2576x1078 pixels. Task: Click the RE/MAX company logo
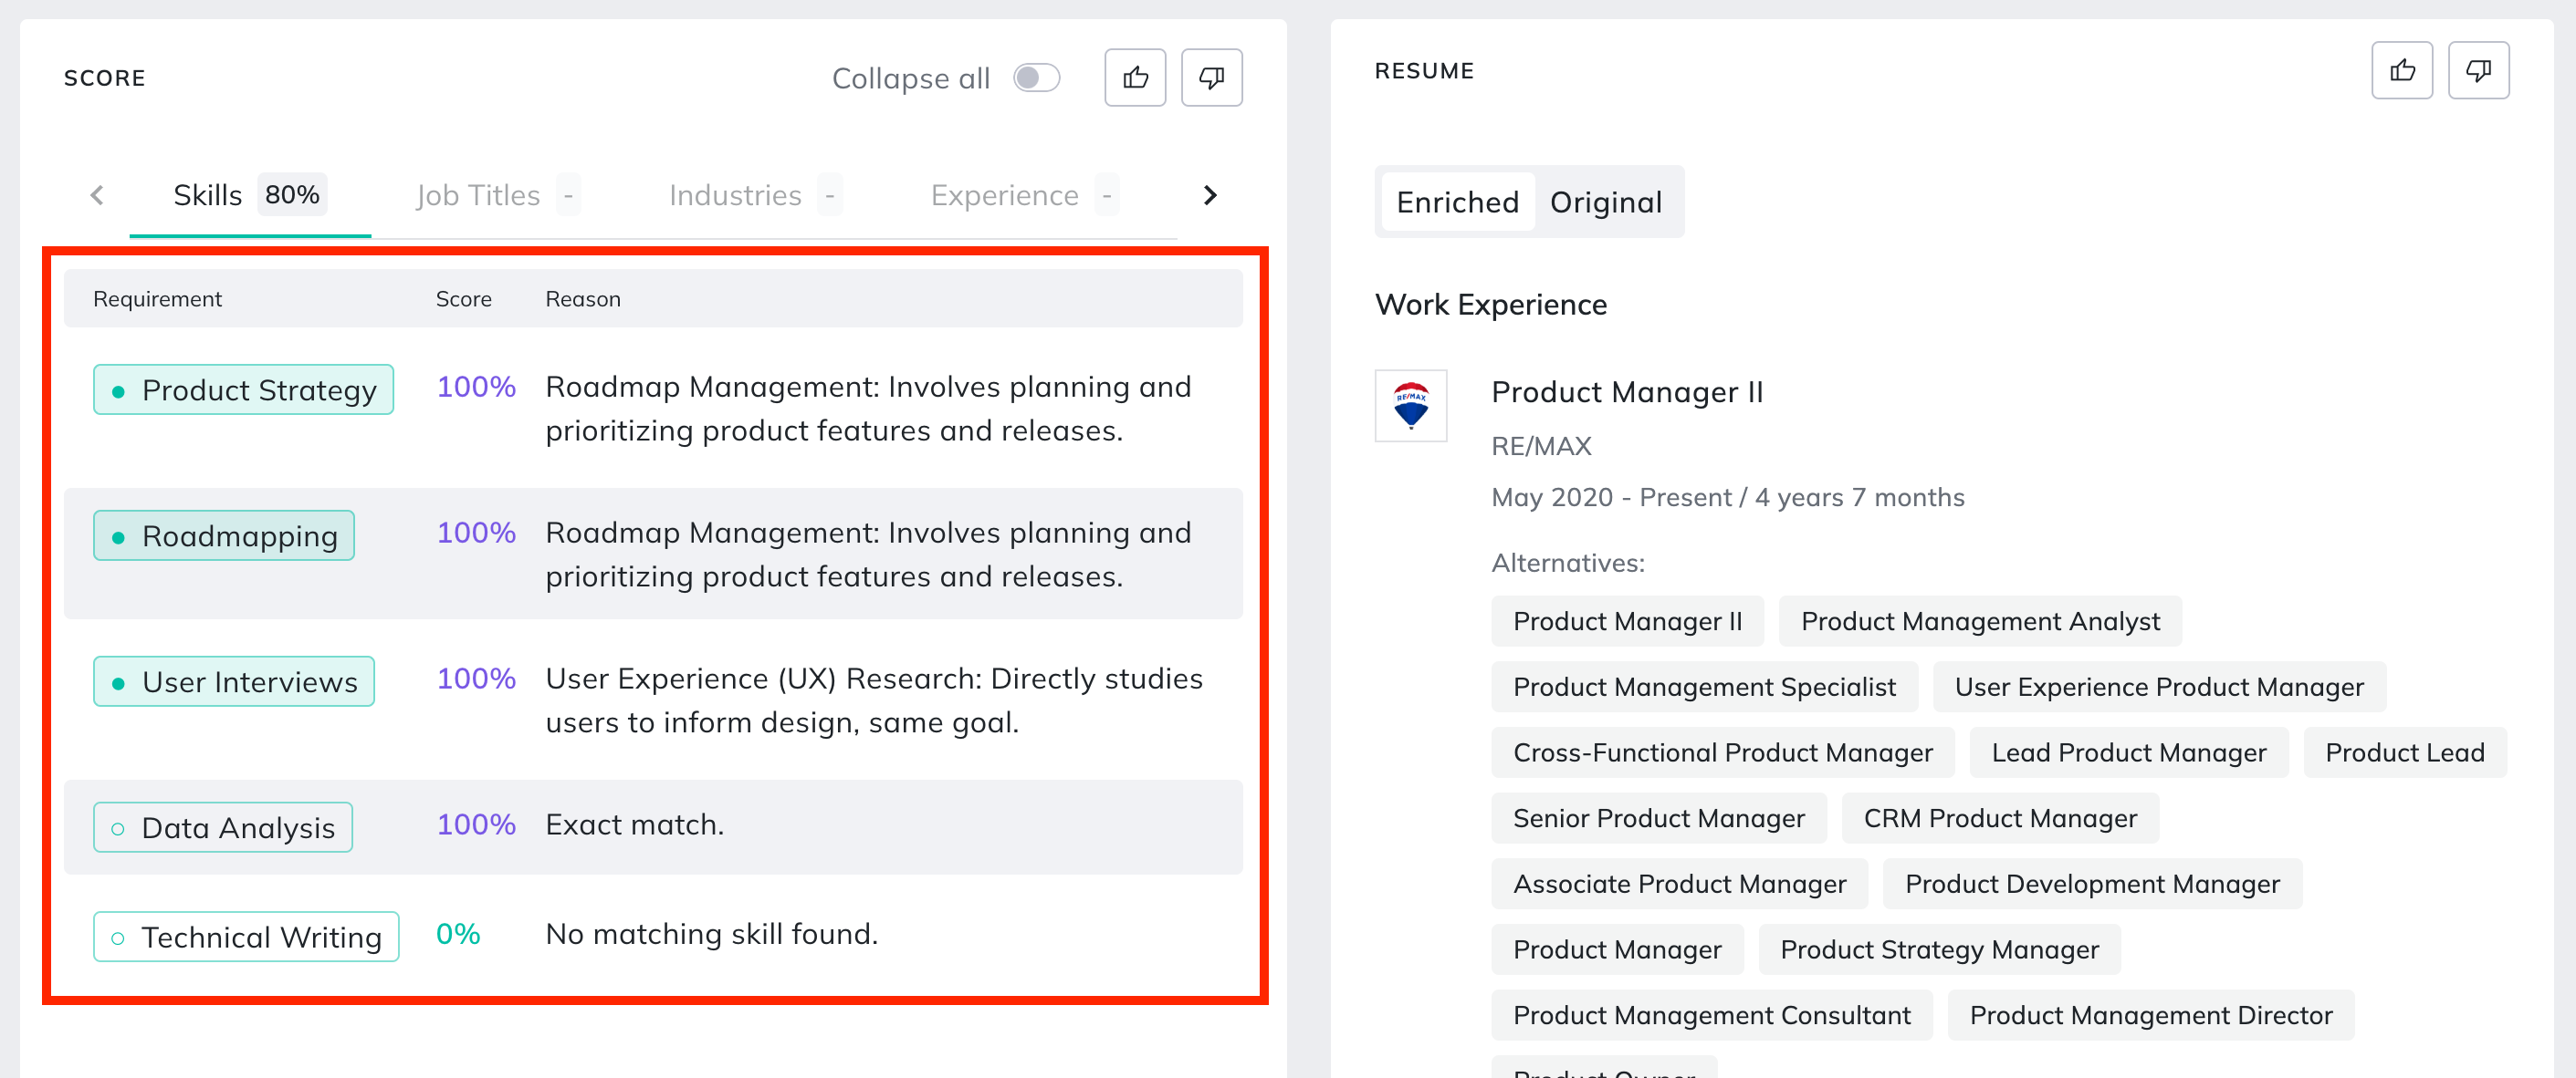coord(1411,406)
